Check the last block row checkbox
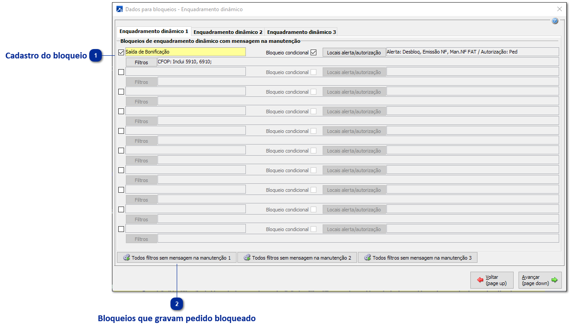577x331 pixels. pyautogui.click(x=121, y=229)
